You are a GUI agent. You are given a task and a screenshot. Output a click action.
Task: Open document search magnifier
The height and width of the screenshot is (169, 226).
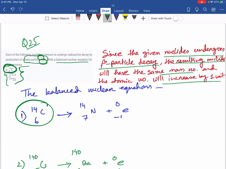point(205,10)
